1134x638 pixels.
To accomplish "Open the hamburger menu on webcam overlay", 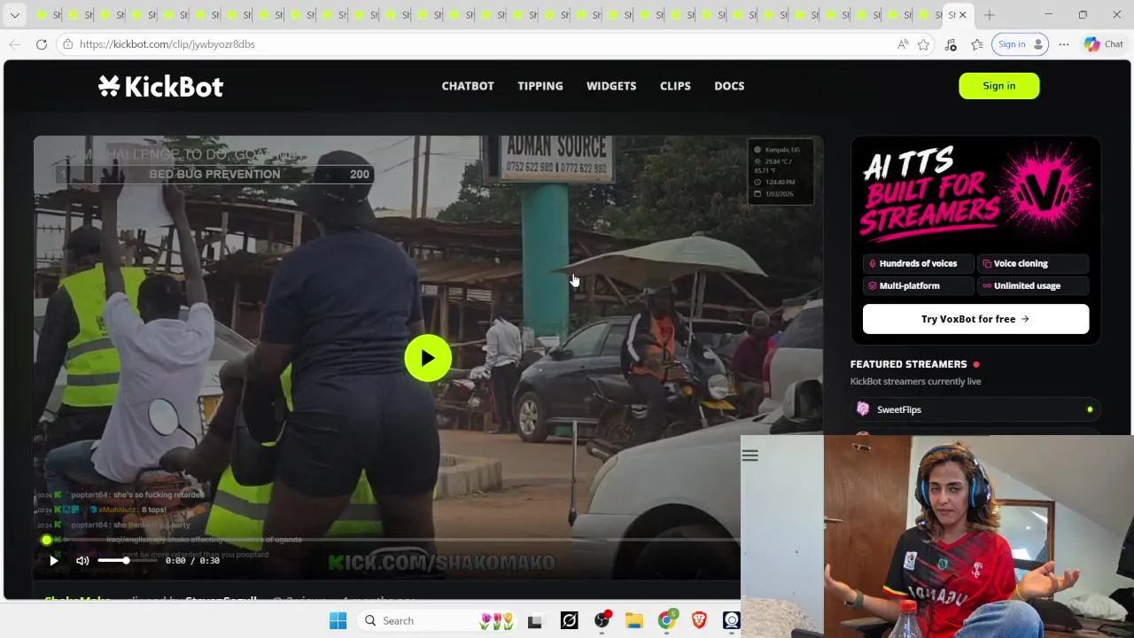I will click(750, 455).
